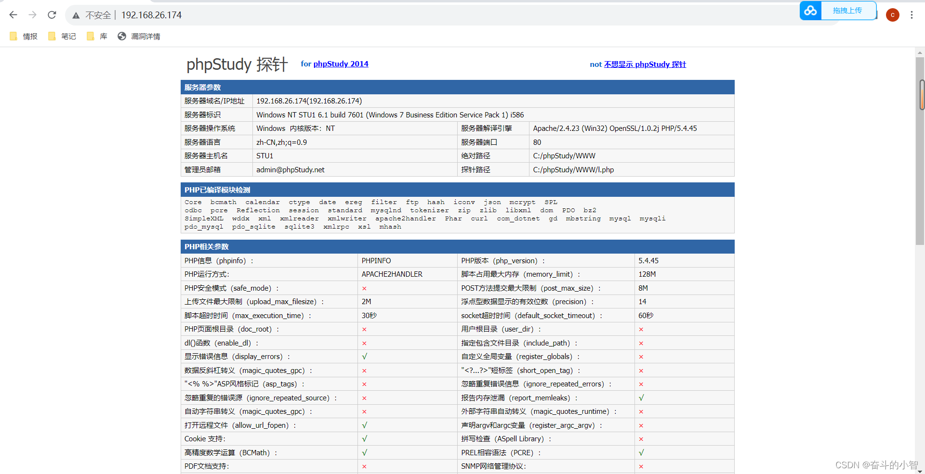Screen dimensions: 925x474
Task: Reload the page with refresh icon
Action: click(x=52, y=15)
